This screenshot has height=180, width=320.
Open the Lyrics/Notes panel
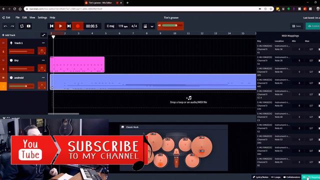[x=260, y=177]
